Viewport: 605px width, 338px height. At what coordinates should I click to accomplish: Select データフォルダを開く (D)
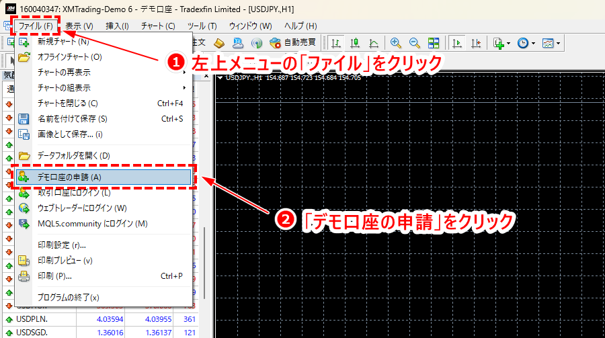pos(104,156)
